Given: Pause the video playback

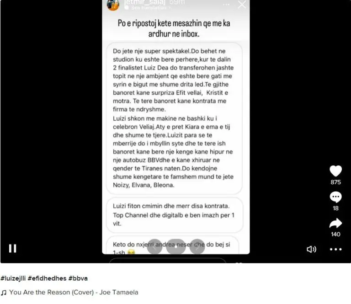Looking at the screenshot, I should click(12, 248).
